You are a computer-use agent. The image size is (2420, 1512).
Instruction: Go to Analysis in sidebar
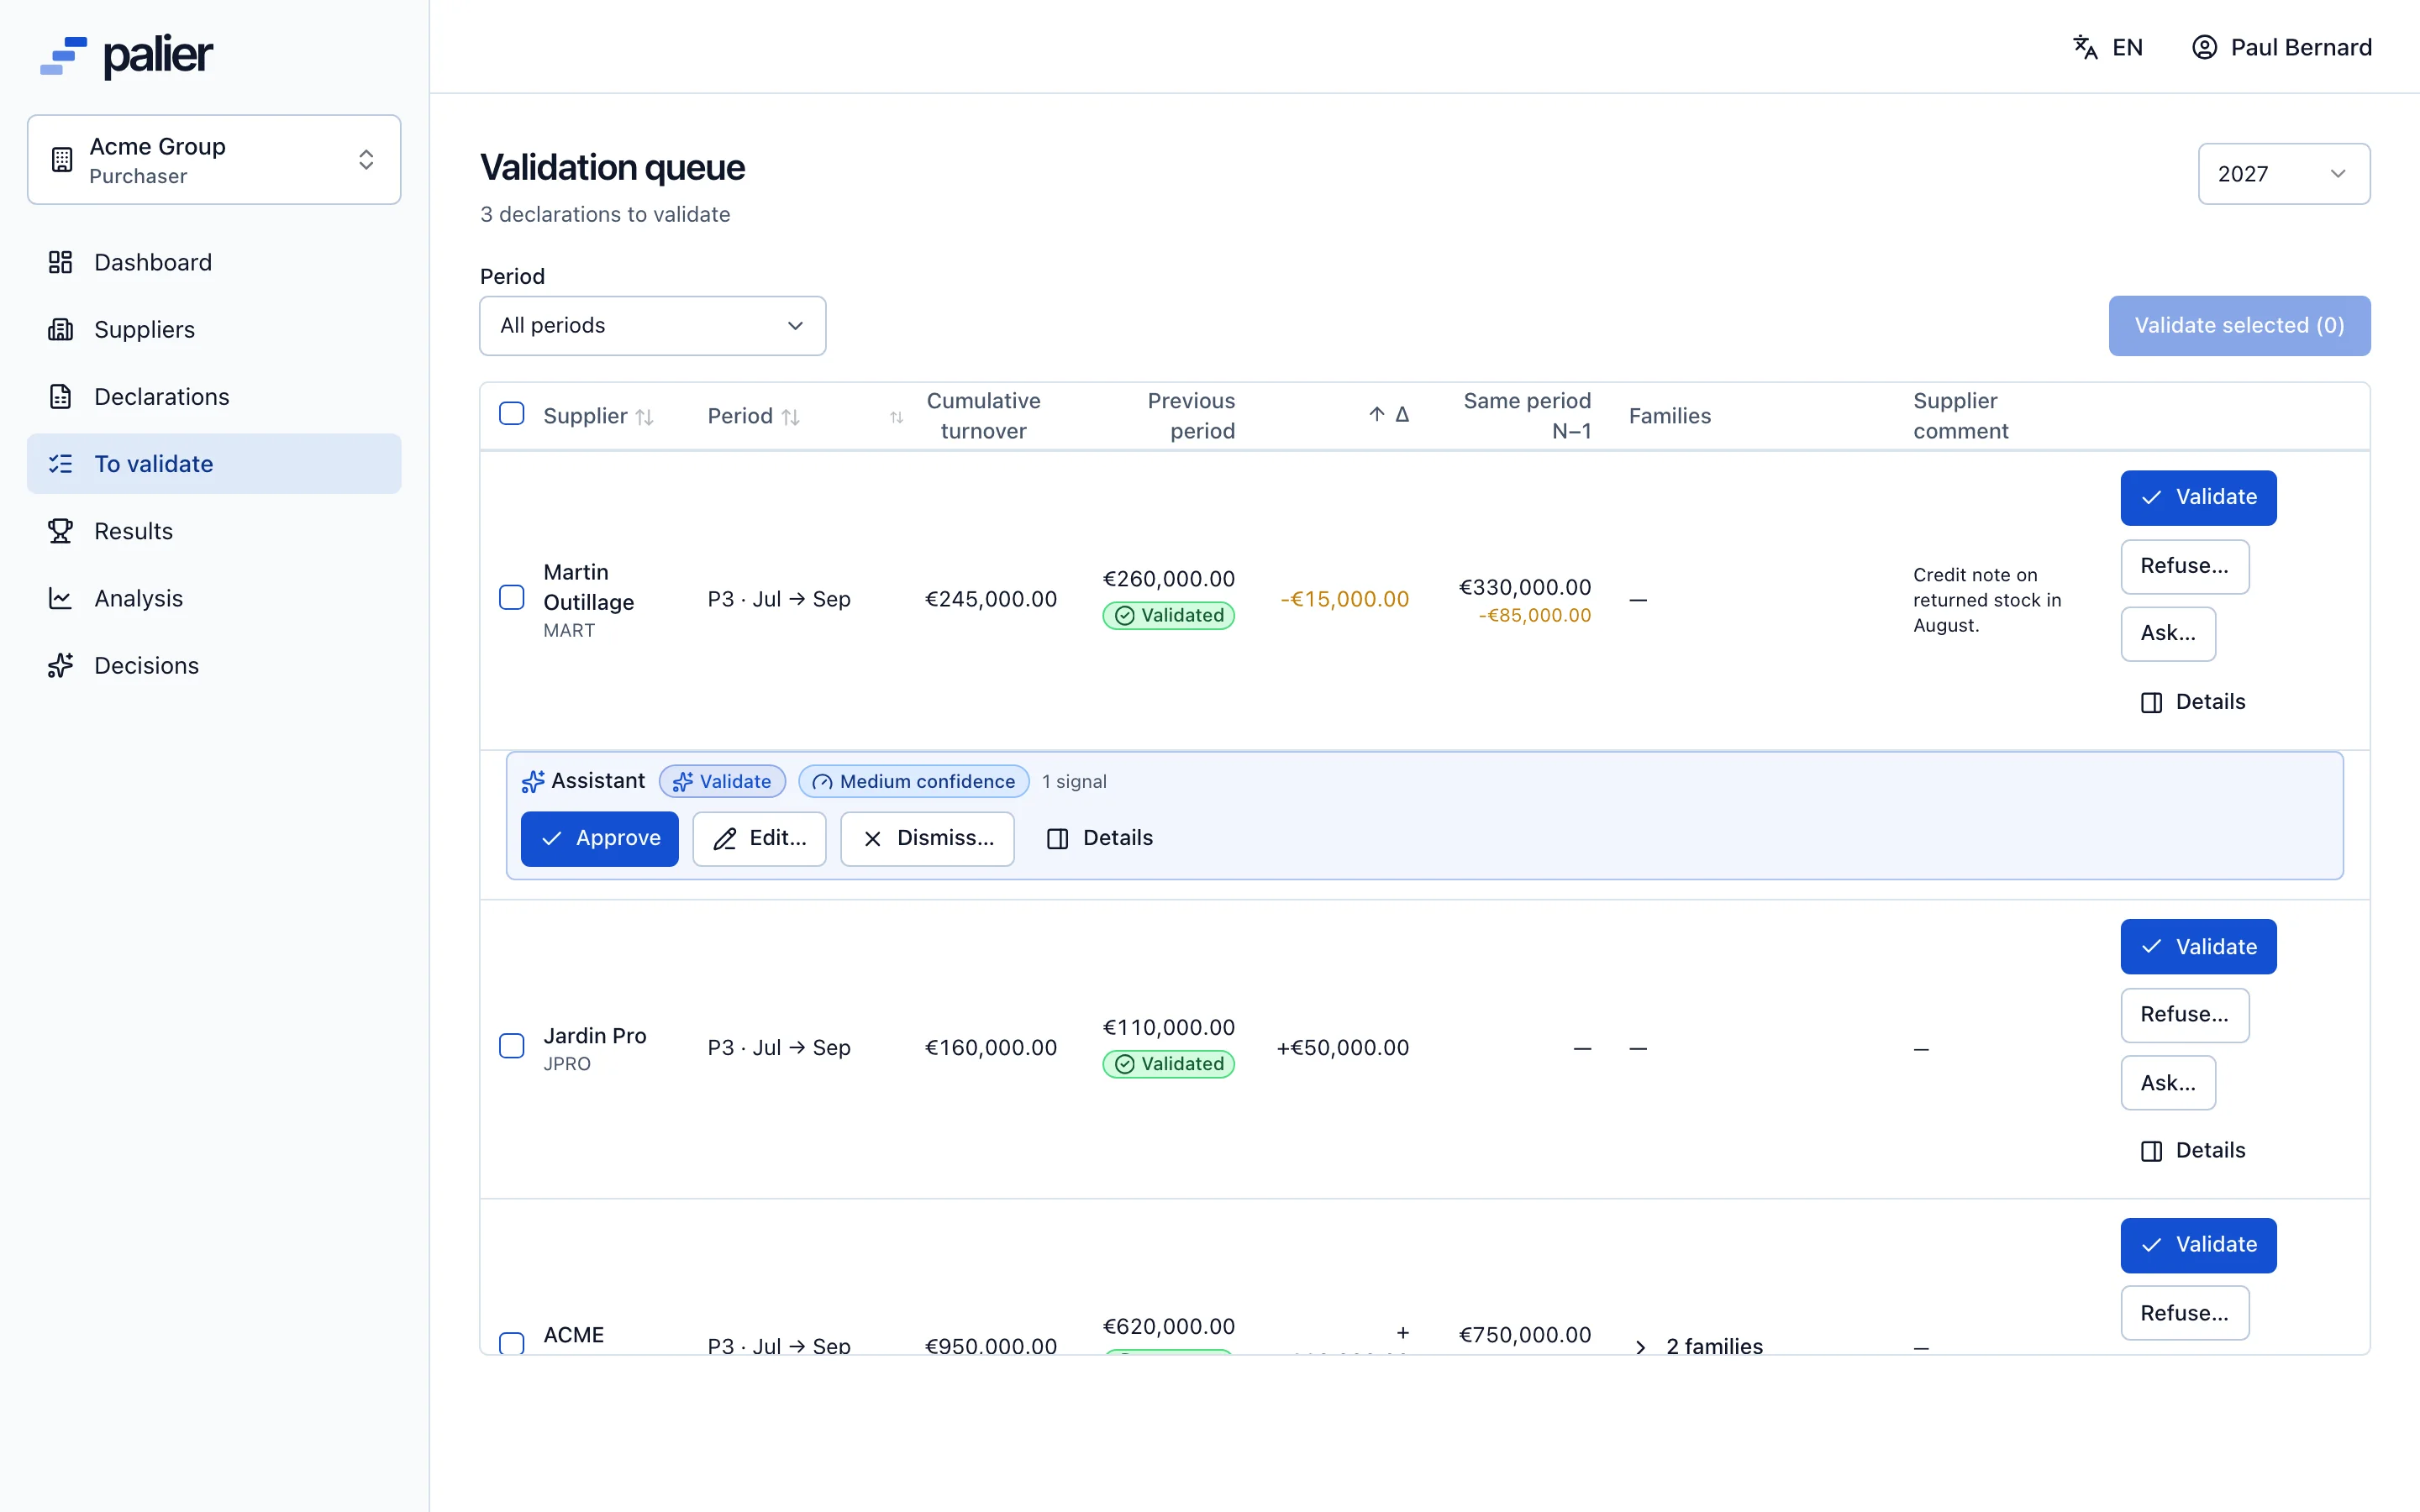214,598
